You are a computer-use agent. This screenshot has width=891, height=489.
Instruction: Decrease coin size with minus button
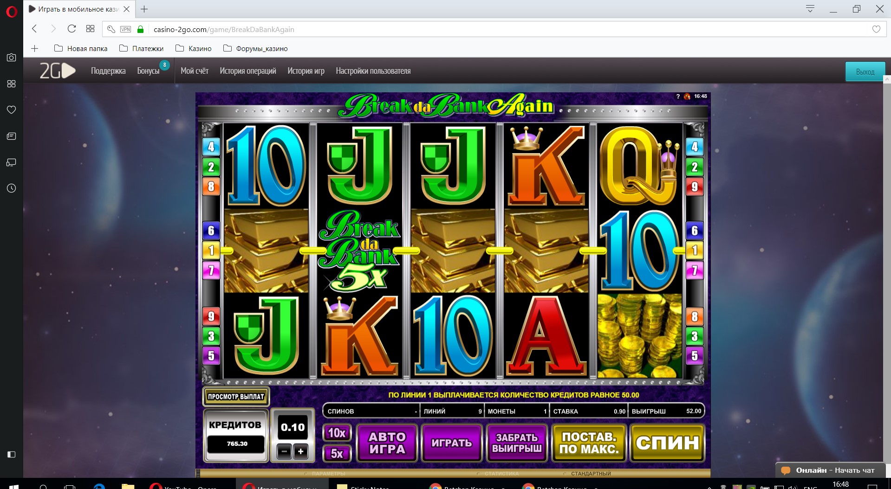coord(284,451)
